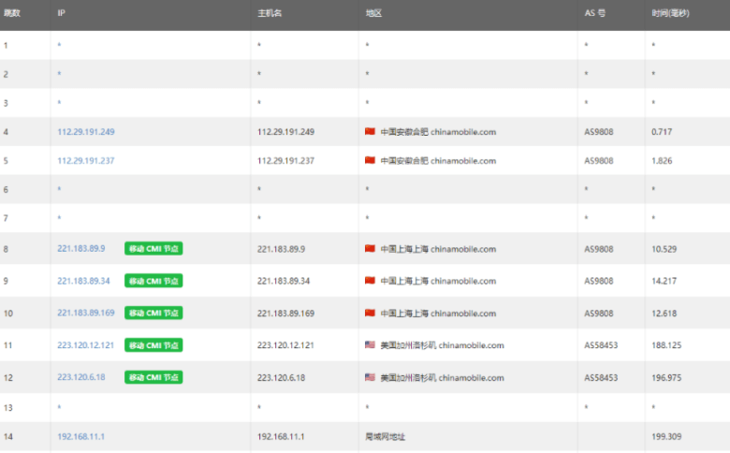Select the CMI node badge beside 223.120.12.121
This screenshot has height=453, width=730.
coord(153,345)
